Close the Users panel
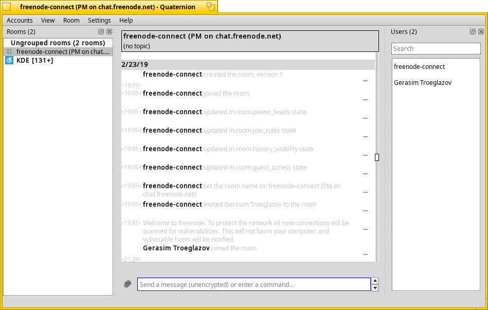Viewport: 488px width, 310px height. [481, 31]
